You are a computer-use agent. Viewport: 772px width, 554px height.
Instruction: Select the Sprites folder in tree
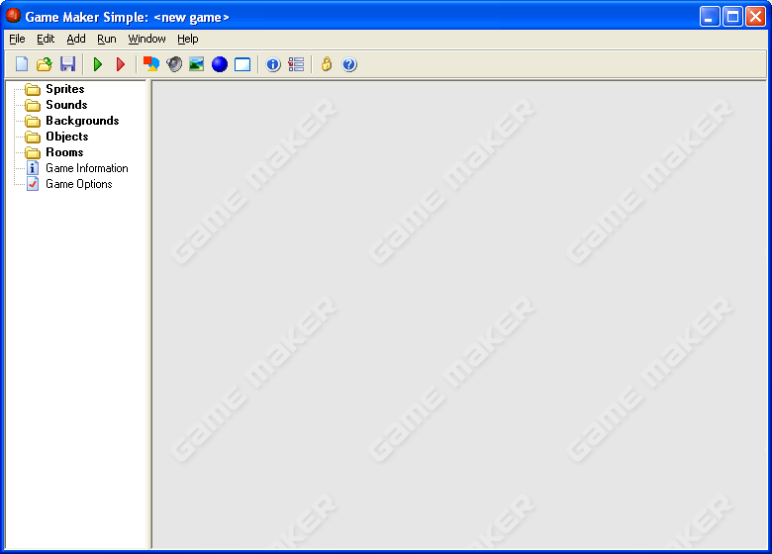64,89
